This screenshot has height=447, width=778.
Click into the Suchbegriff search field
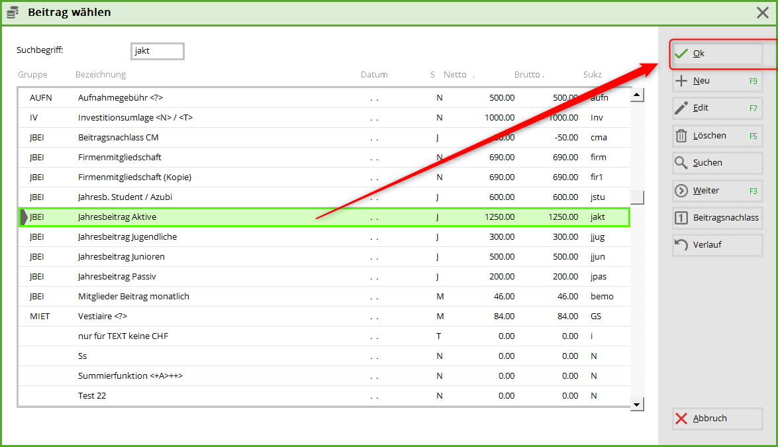pos(157,51)
